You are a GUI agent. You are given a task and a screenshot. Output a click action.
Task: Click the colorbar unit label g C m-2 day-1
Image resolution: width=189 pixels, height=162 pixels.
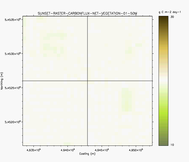[170, 12]
